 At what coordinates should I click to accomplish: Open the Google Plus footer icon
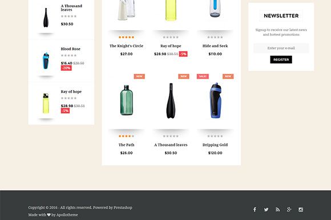(289, 210)
